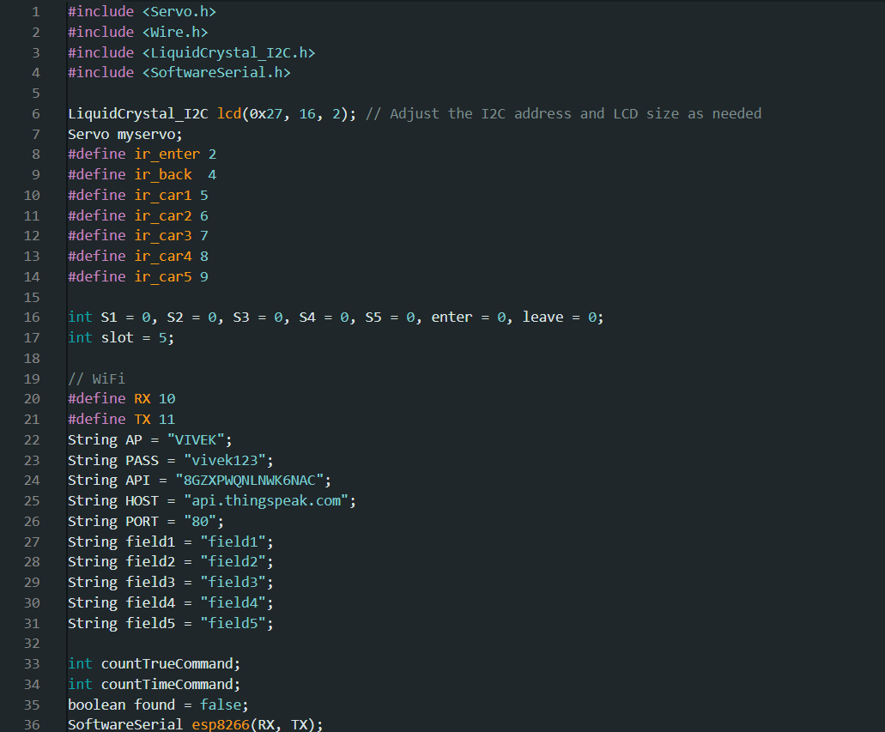Click the S3 variable on line 16
Image resolution: width=885 pixels, height=732 pixels.
(241, 318)
